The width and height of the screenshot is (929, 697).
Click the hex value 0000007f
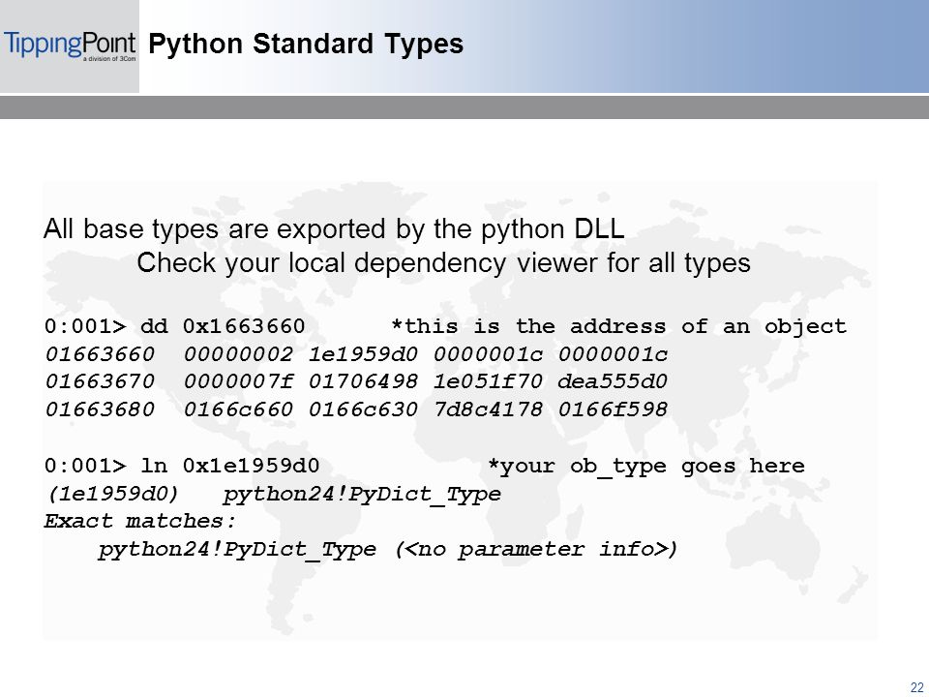pos(238,381)
